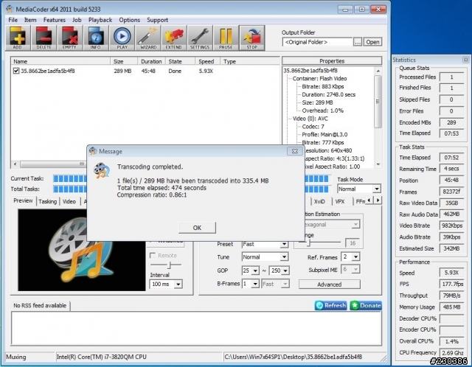Switch to the XviD tab
Screen dimensions: 472x367
tap(319, 201)
